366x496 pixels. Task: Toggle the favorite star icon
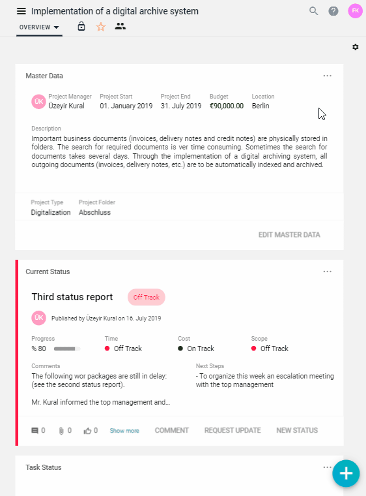tap(101, 27)
